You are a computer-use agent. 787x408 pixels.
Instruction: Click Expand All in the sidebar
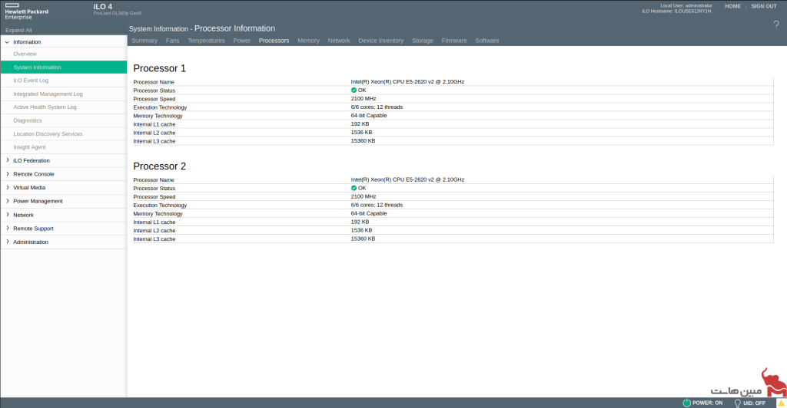[18, 30]
